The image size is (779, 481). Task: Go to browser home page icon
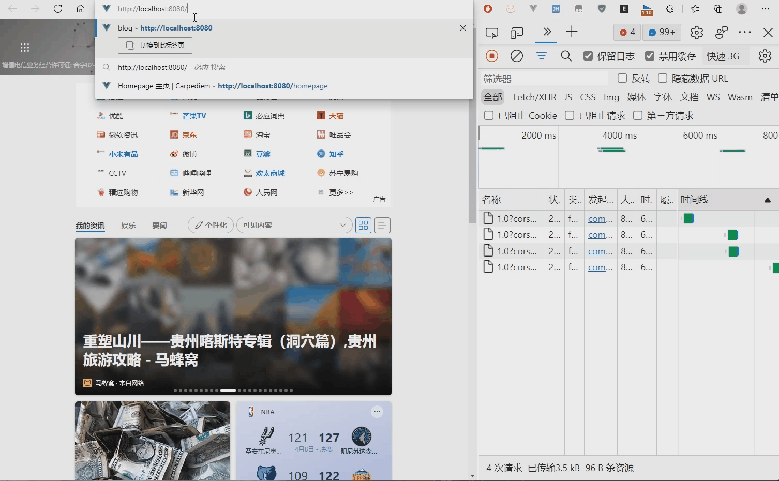point(81,9)
